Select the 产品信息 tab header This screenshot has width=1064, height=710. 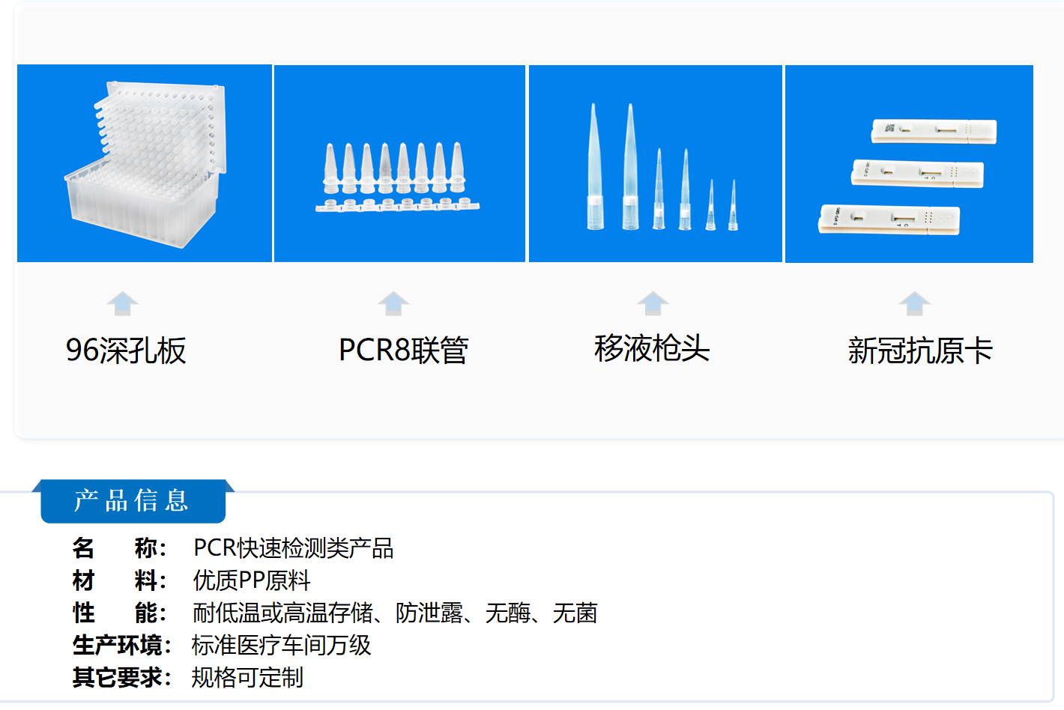[133, 500]
